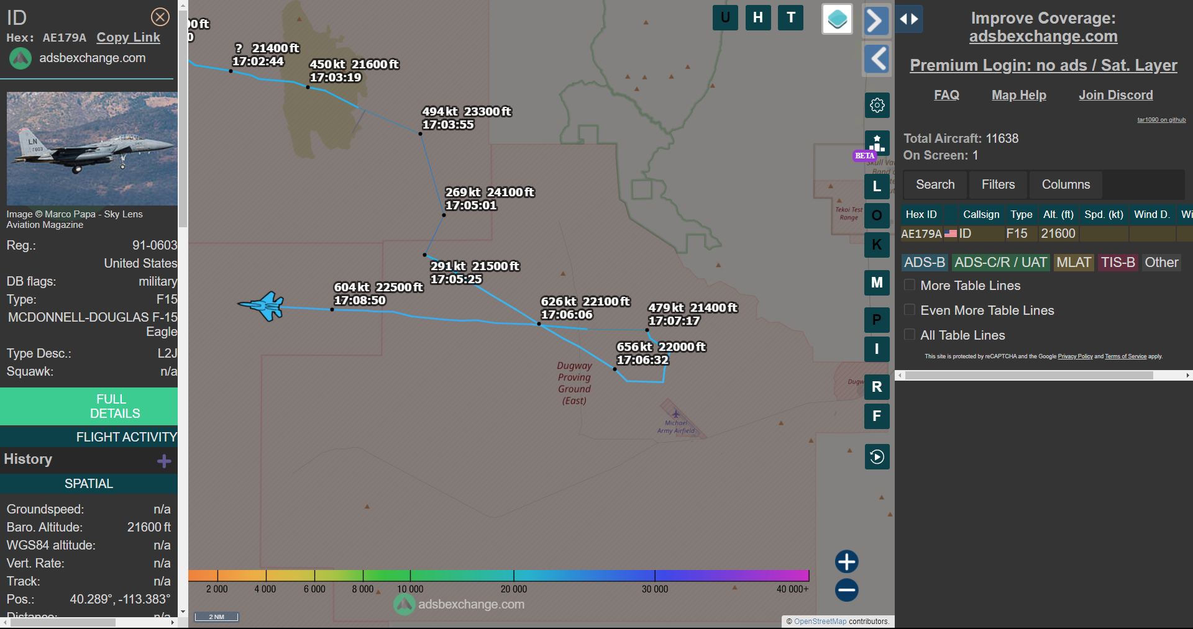Sort table by Hex ID column
Image resolution: width=1193 pixels, height=629 pixels.
[x=921, y=214]
